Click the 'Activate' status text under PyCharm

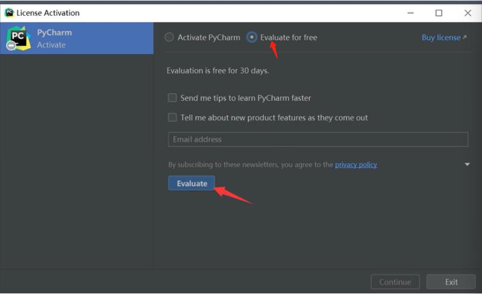(x=51, y=45)
